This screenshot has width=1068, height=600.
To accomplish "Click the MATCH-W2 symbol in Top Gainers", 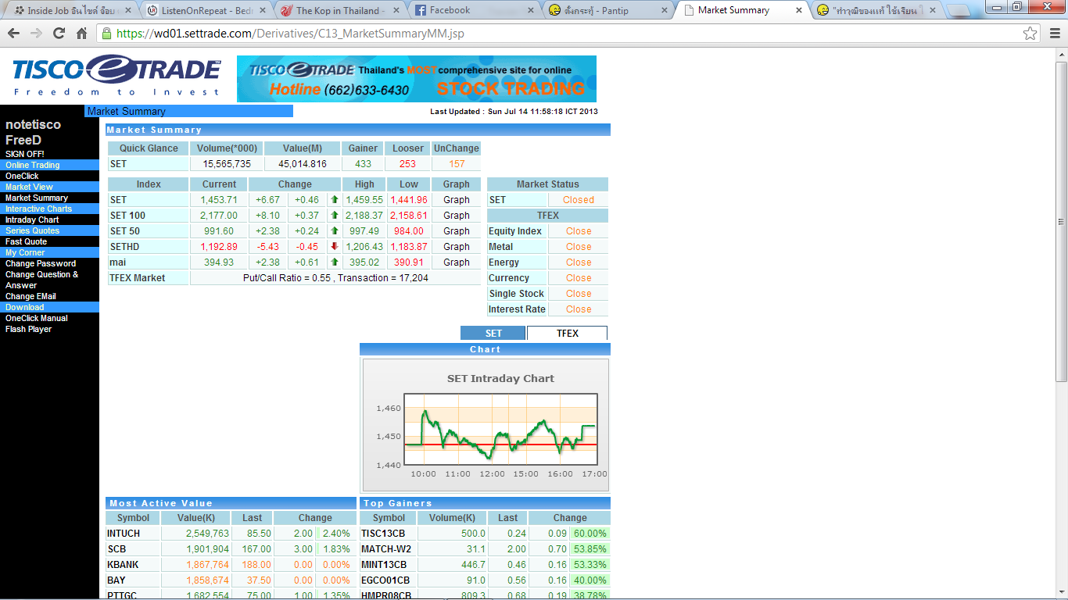I will pos(386,549).
